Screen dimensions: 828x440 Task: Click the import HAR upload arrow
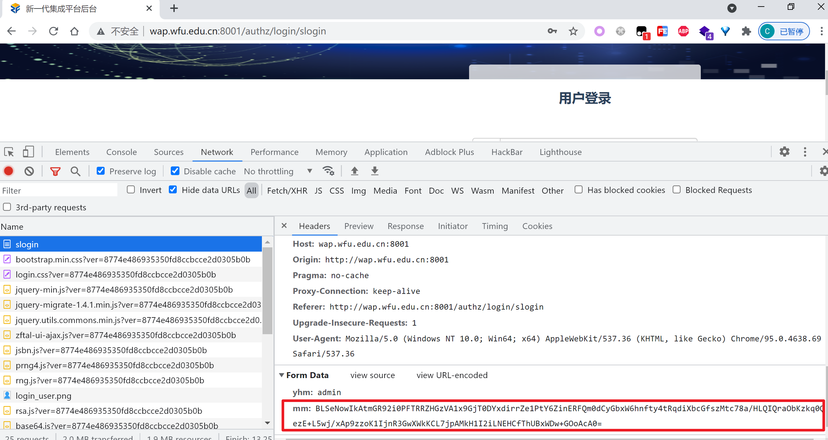point(354,171)
